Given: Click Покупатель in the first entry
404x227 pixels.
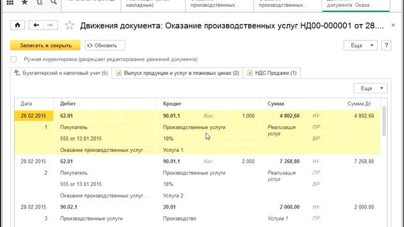Looking at the screenshot, I should (74, 127).
